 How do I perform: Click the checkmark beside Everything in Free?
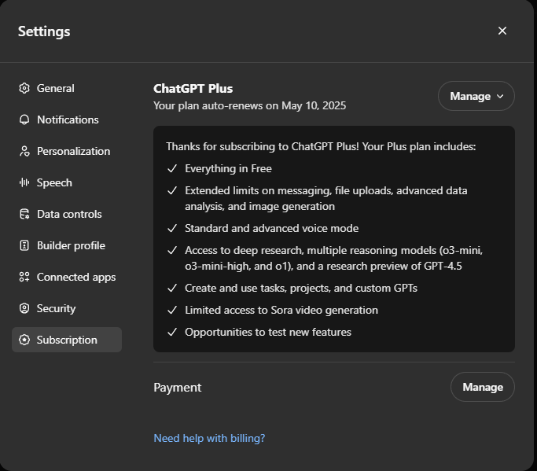point(172,168)
